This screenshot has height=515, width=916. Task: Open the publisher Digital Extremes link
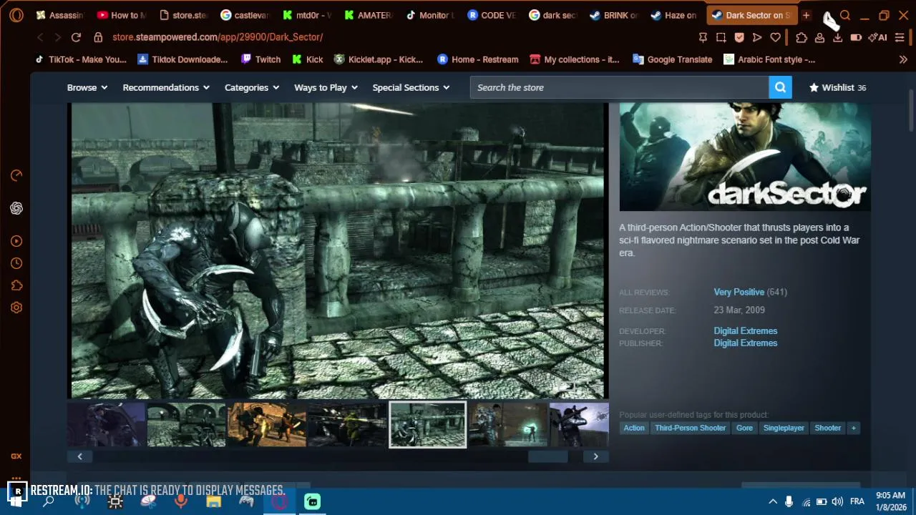point(745,343)
